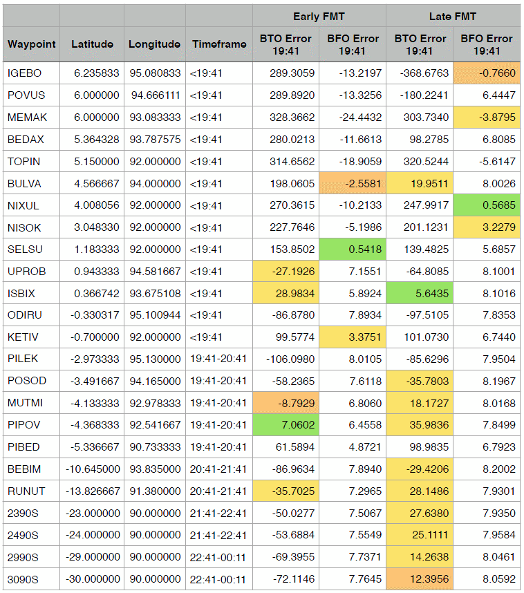Click the yellow -35.7803 cell
This screenshot has width=524, height=593.
[x=420, y=381]
